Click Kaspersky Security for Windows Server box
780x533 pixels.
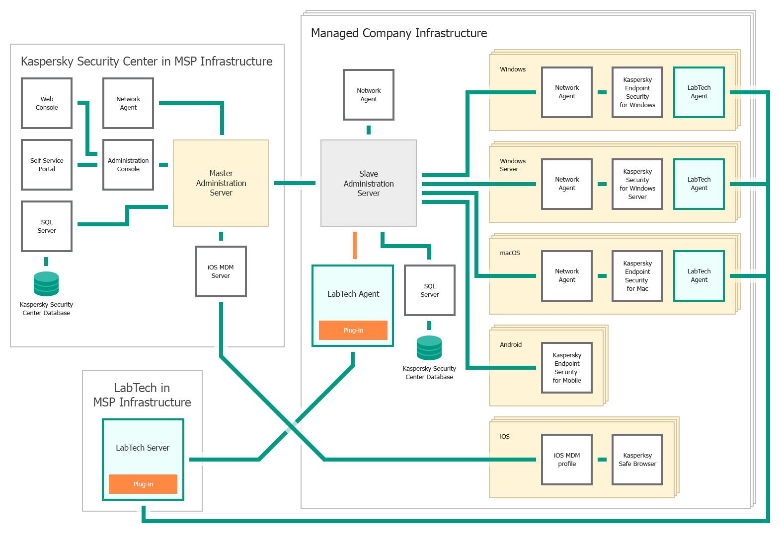(637, 184)
